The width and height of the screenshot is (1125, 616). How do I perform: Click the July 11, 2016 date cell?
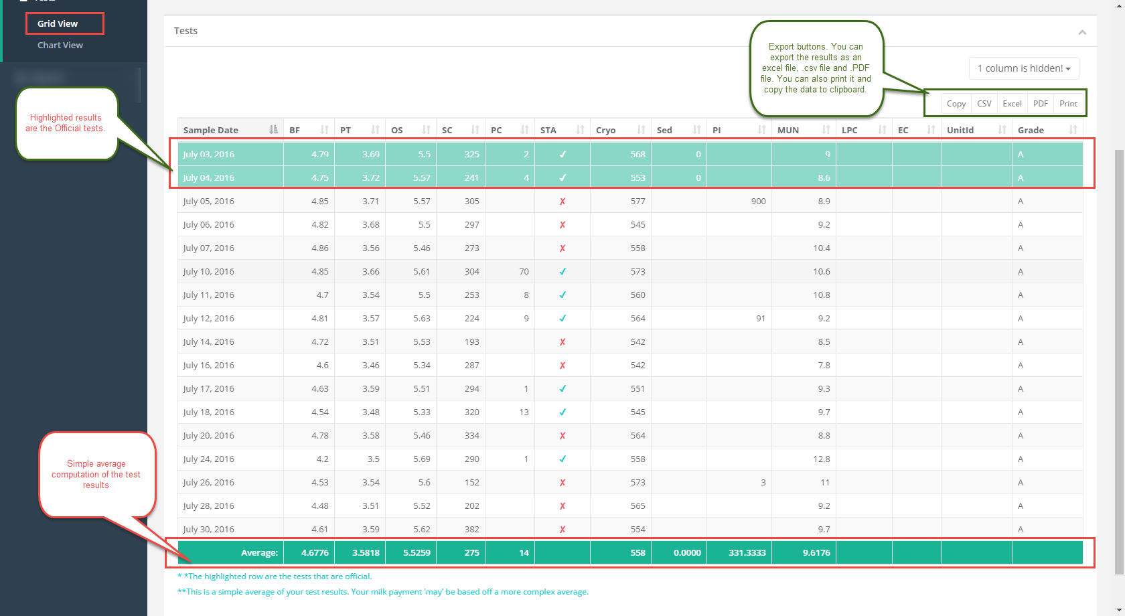tap(230, 295)
